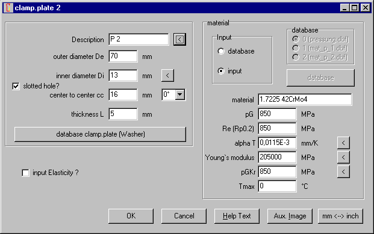
Task: Uncheck the slotted hole checkbox
Action: [16, 86]
